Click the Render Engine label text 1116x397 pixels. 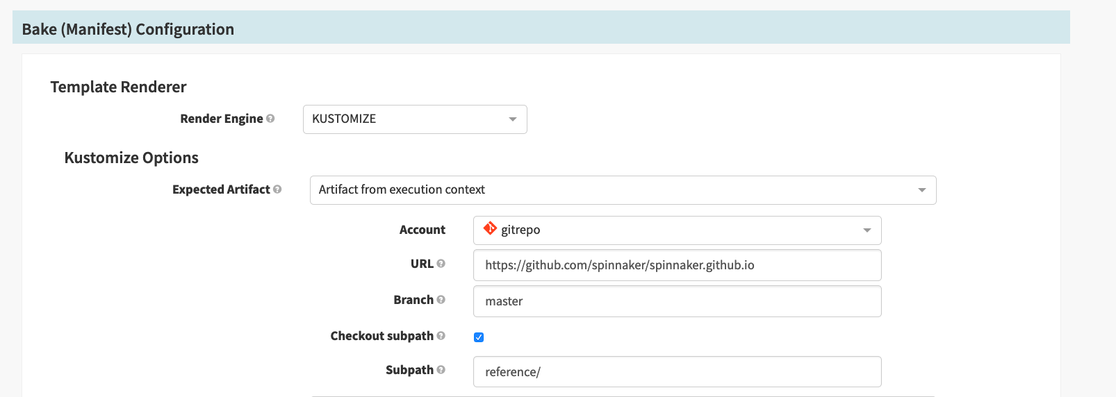(221, 119)
